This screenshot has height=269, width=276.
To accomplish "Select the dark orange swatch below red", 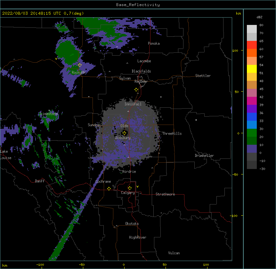I will coord(252,53).
